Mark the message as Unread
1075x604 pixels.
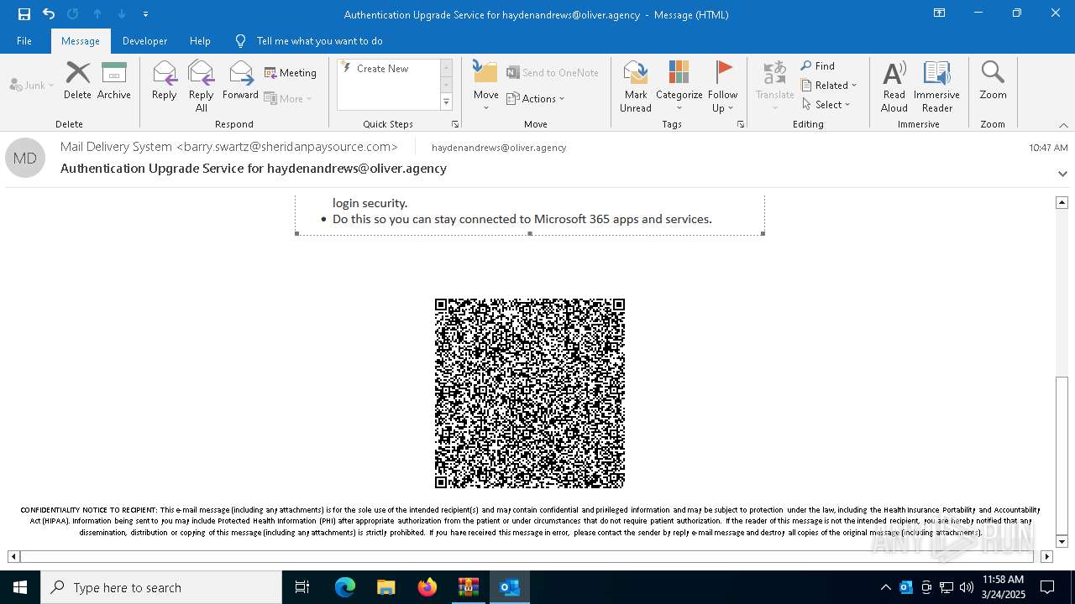(636, 86)
